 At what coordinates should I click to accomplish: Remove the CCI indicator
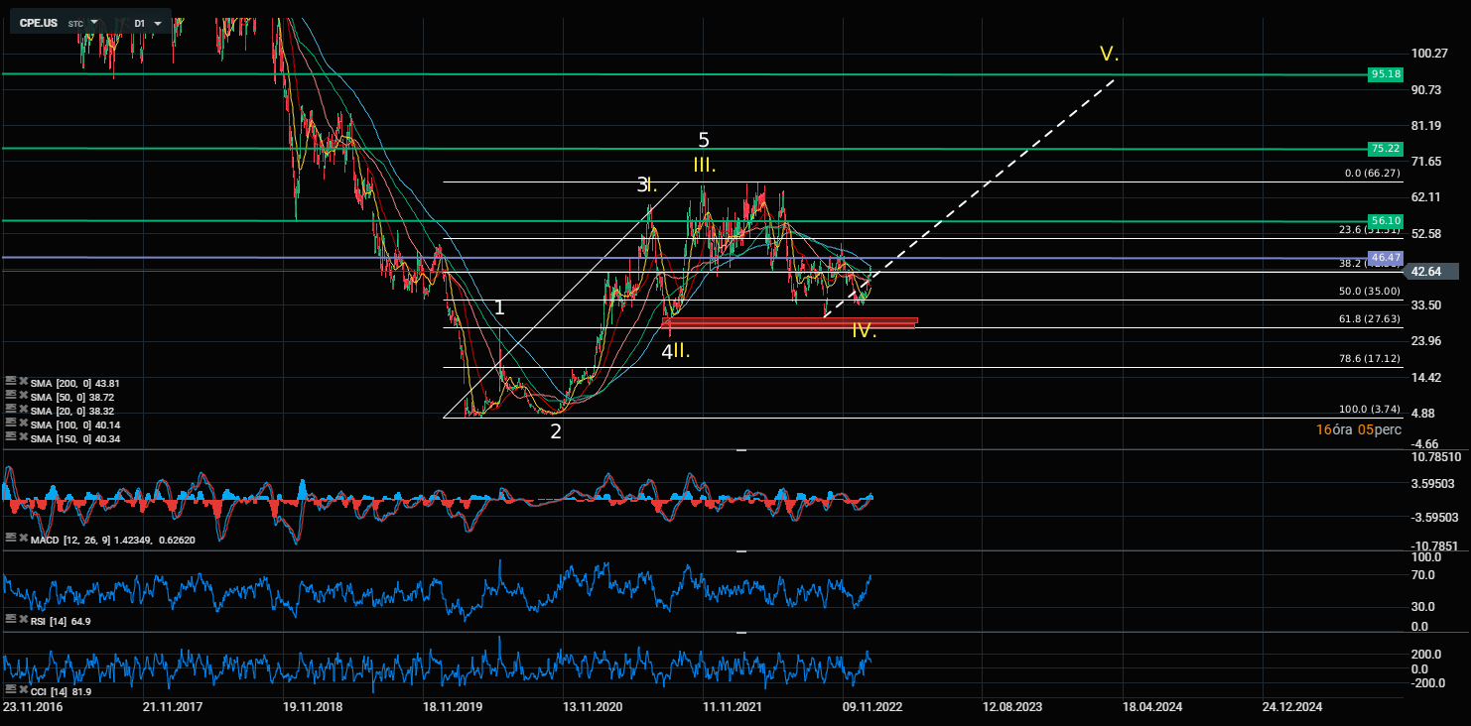pyautogui.click(x=22, y=689)
